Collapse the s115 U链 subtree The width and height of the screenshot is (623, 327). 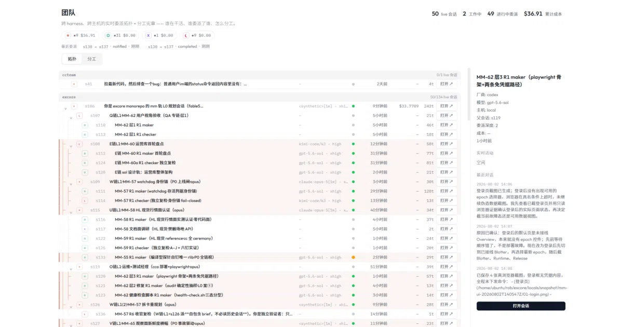(x=71, y=212)
